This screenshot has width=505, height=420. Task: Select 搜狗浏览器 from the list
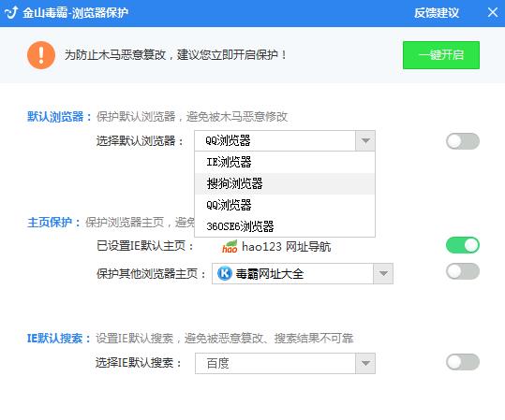[285, 183]
